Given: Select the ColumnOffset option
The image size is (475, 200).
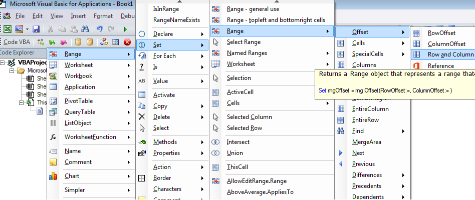Looking at the screenshot, I should coord(446,43).
